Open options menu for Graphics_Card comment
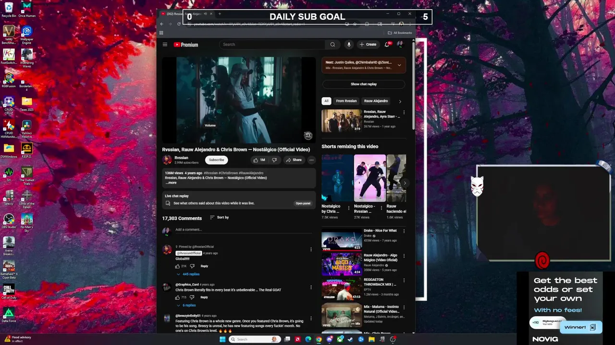Image resolution: width=615 pixels, height=345 pixels. (311, 287)
